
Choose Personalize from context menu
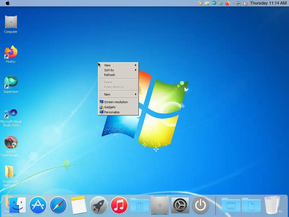point(118,112)
